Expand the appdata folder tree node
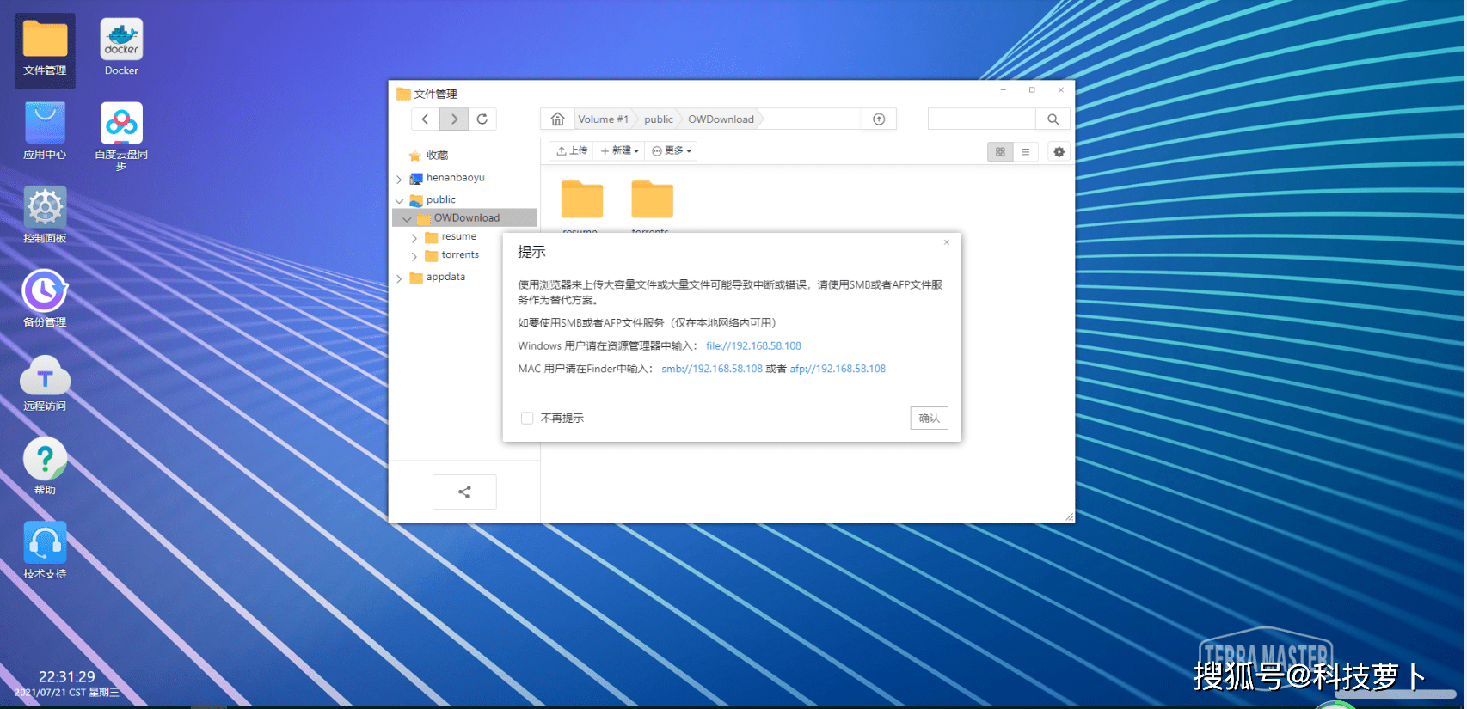This screenshot has height=709, width=1467. point(399,278)
